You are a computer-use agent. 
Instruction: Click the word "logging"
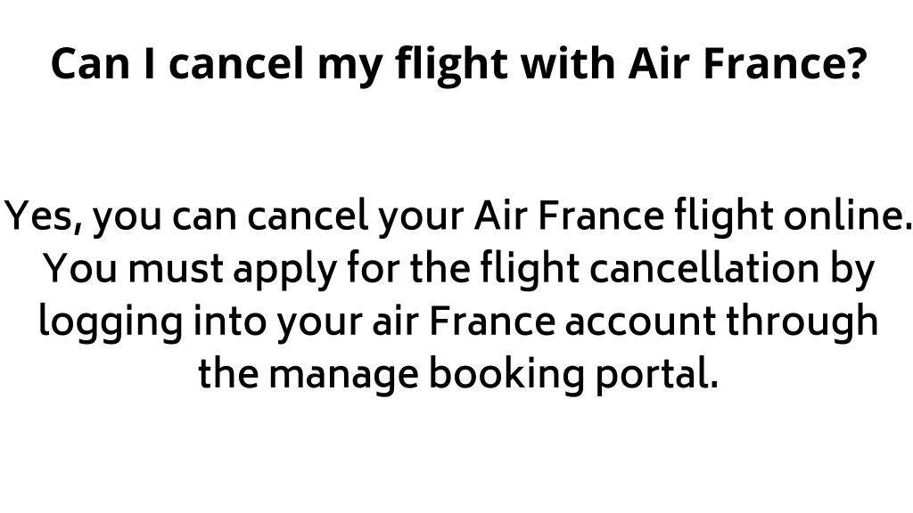[x=111, y=322]
